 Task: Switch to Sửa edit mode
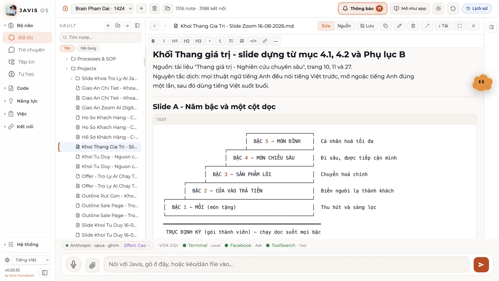coord(326,26)
